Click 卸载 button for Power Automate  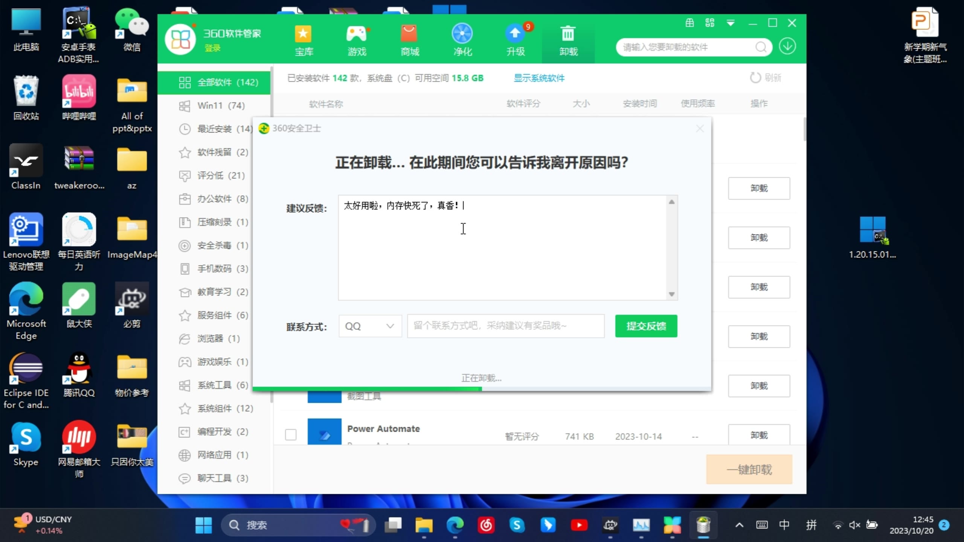759,435
